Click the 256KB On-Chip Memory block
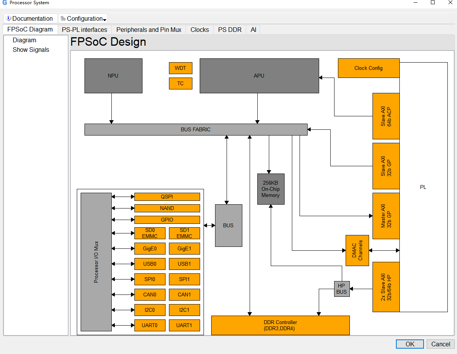This screenshot has height=354, width=457. [271, 189]
